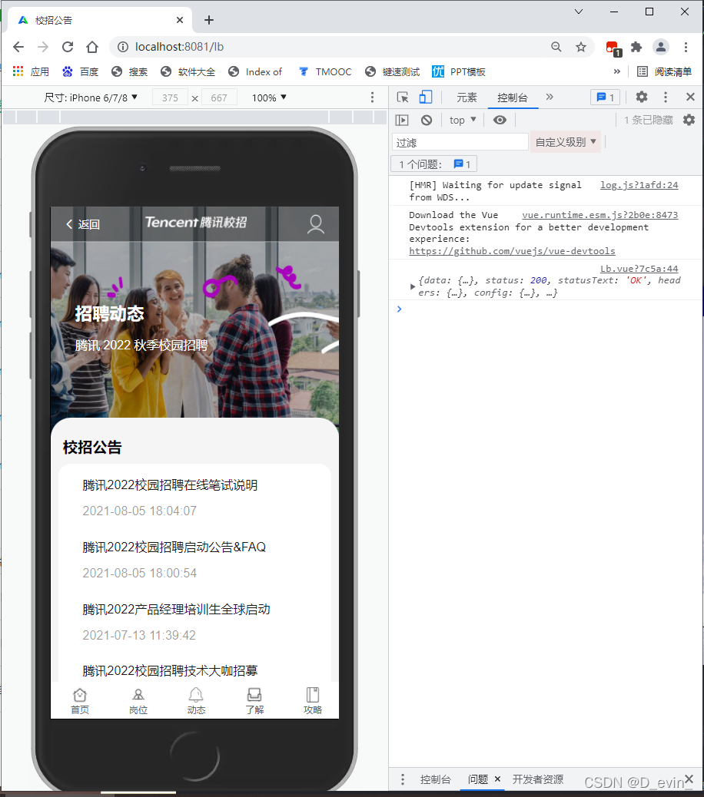
Task: Open the 百度 bookmark
Action: pyautogui.click(x=81, y=71)
